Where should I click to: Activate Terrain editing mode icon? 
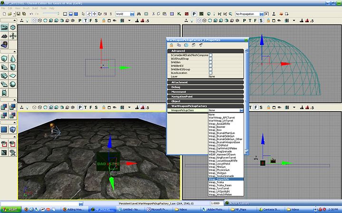[4, 36]
